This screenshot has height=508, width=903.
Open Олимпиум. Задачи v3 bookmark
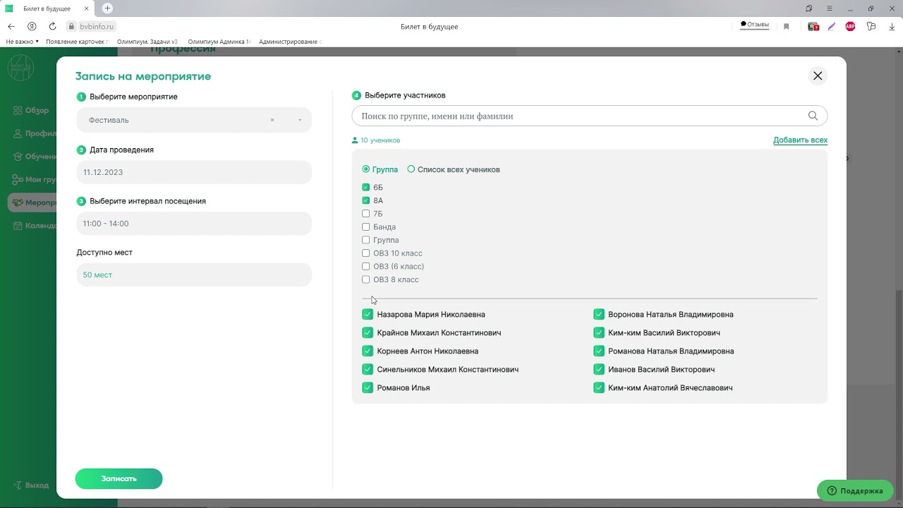[x=147, y=42]
